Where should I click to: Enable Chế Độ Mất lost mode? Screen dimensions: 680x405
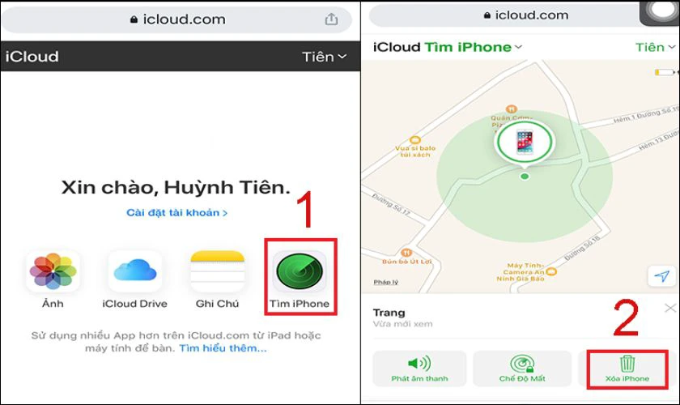coord(522,369)
